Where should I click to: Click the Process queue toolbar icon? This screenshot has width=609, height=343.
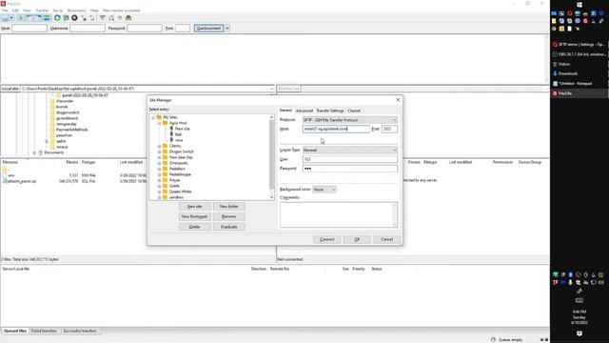coord(66,18)
